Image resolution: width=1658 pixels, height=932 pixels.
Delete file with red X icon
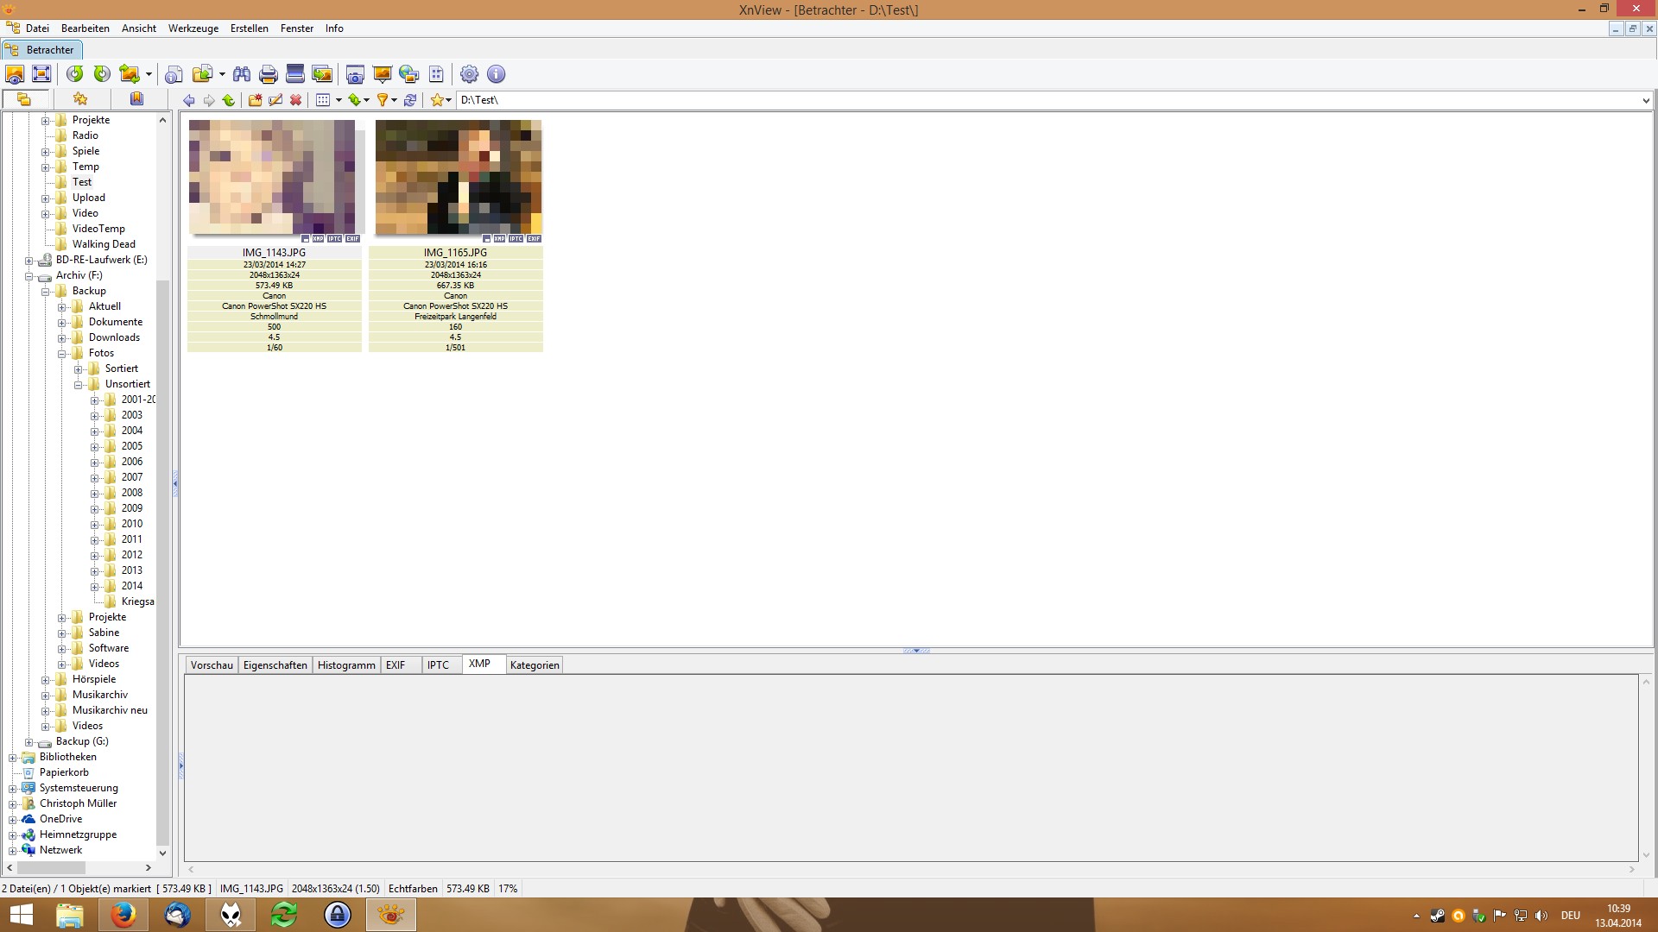coord(296,100)
